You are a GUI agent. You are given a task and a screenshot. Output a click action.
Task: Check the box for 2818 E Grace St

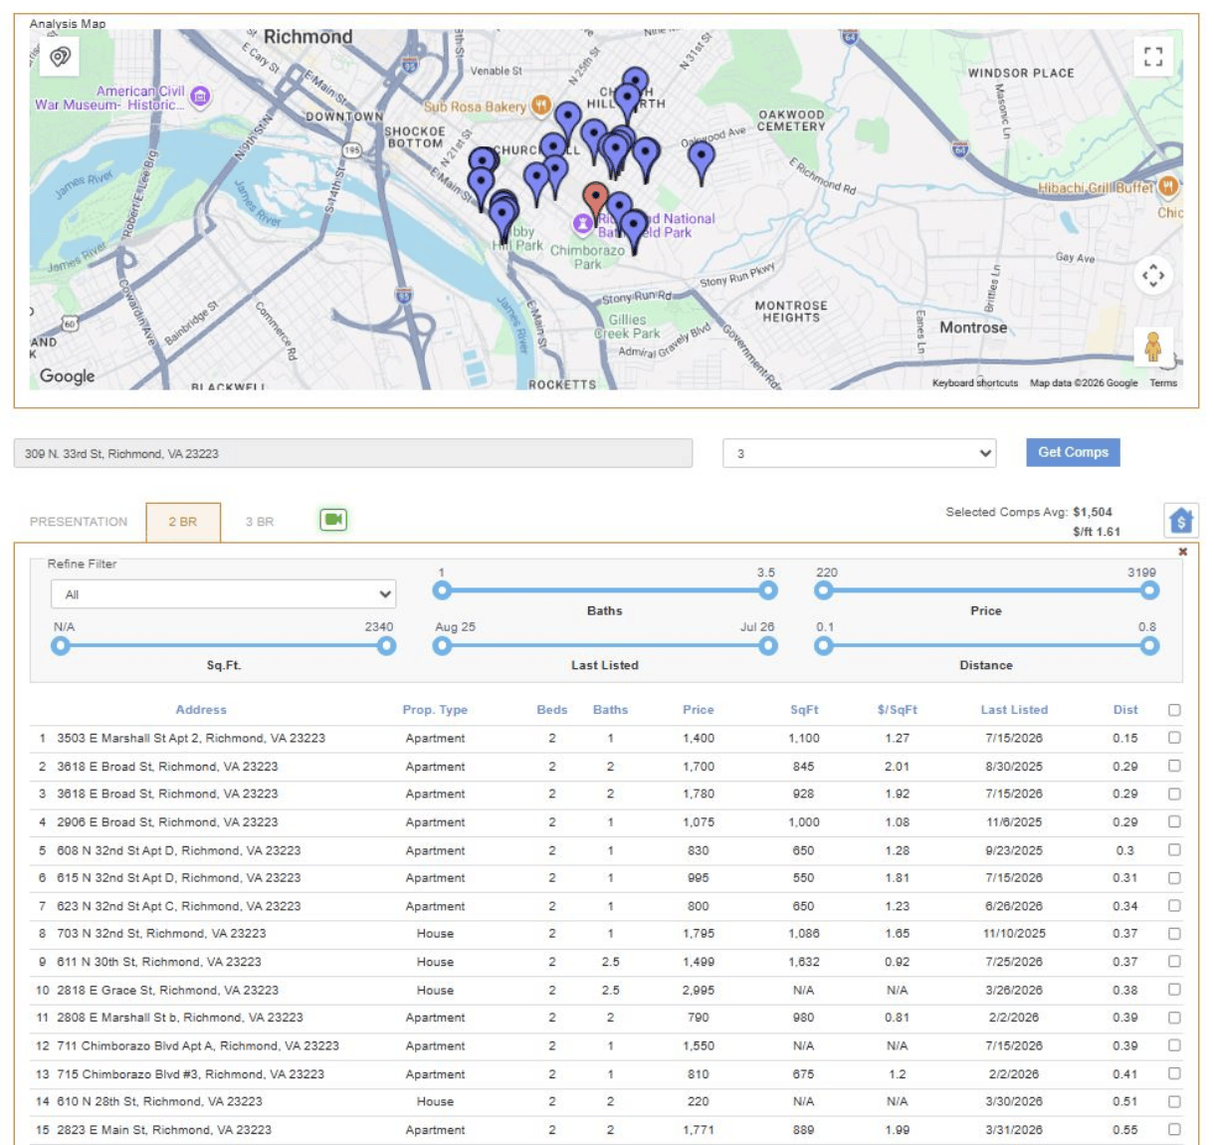pyautogui.click(x=1174, y=990)
